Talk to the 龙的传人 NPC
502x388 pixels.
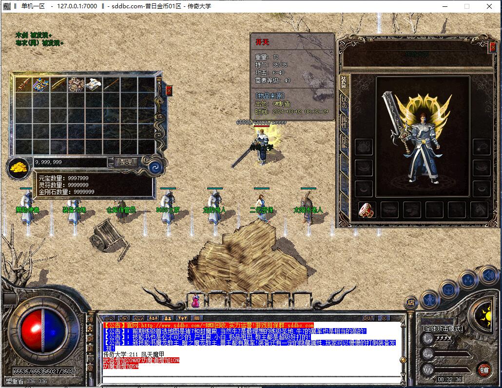click(x=214, y=206)
